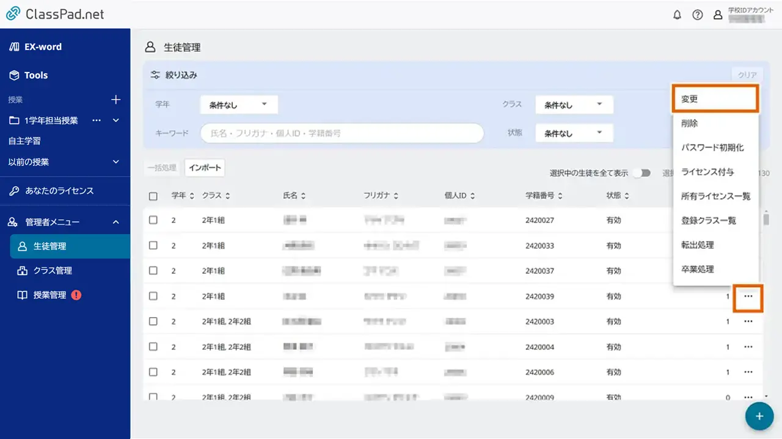Open the ellipsis menu next to 1学年担当授業
Screen dimensions: 782x439
[96, 120]
